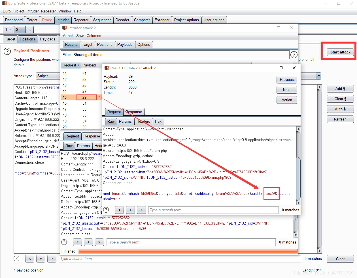The width and height of the screenshot is (357, 278).
Task: Open the Dashboard tab
Action: coord(14,20)
